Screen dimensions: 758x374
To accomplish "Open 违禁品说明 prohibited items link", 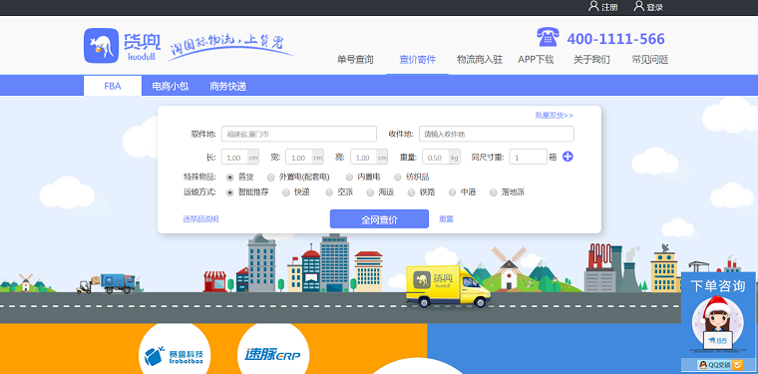I will tap(200, 218).
